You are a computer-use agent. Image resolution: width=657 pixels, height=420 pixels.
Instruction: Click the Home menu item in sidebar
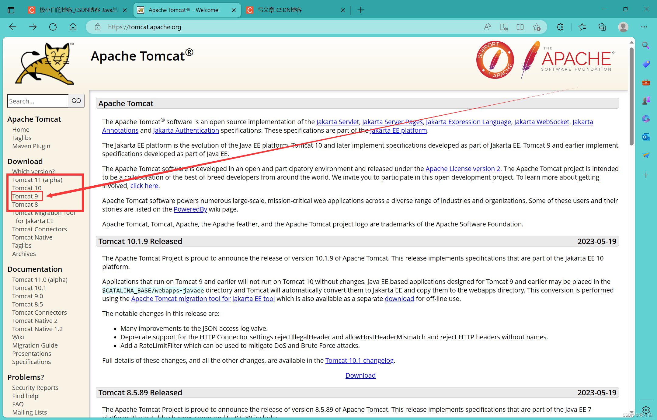pyautogui.click(x=21, y=129)
